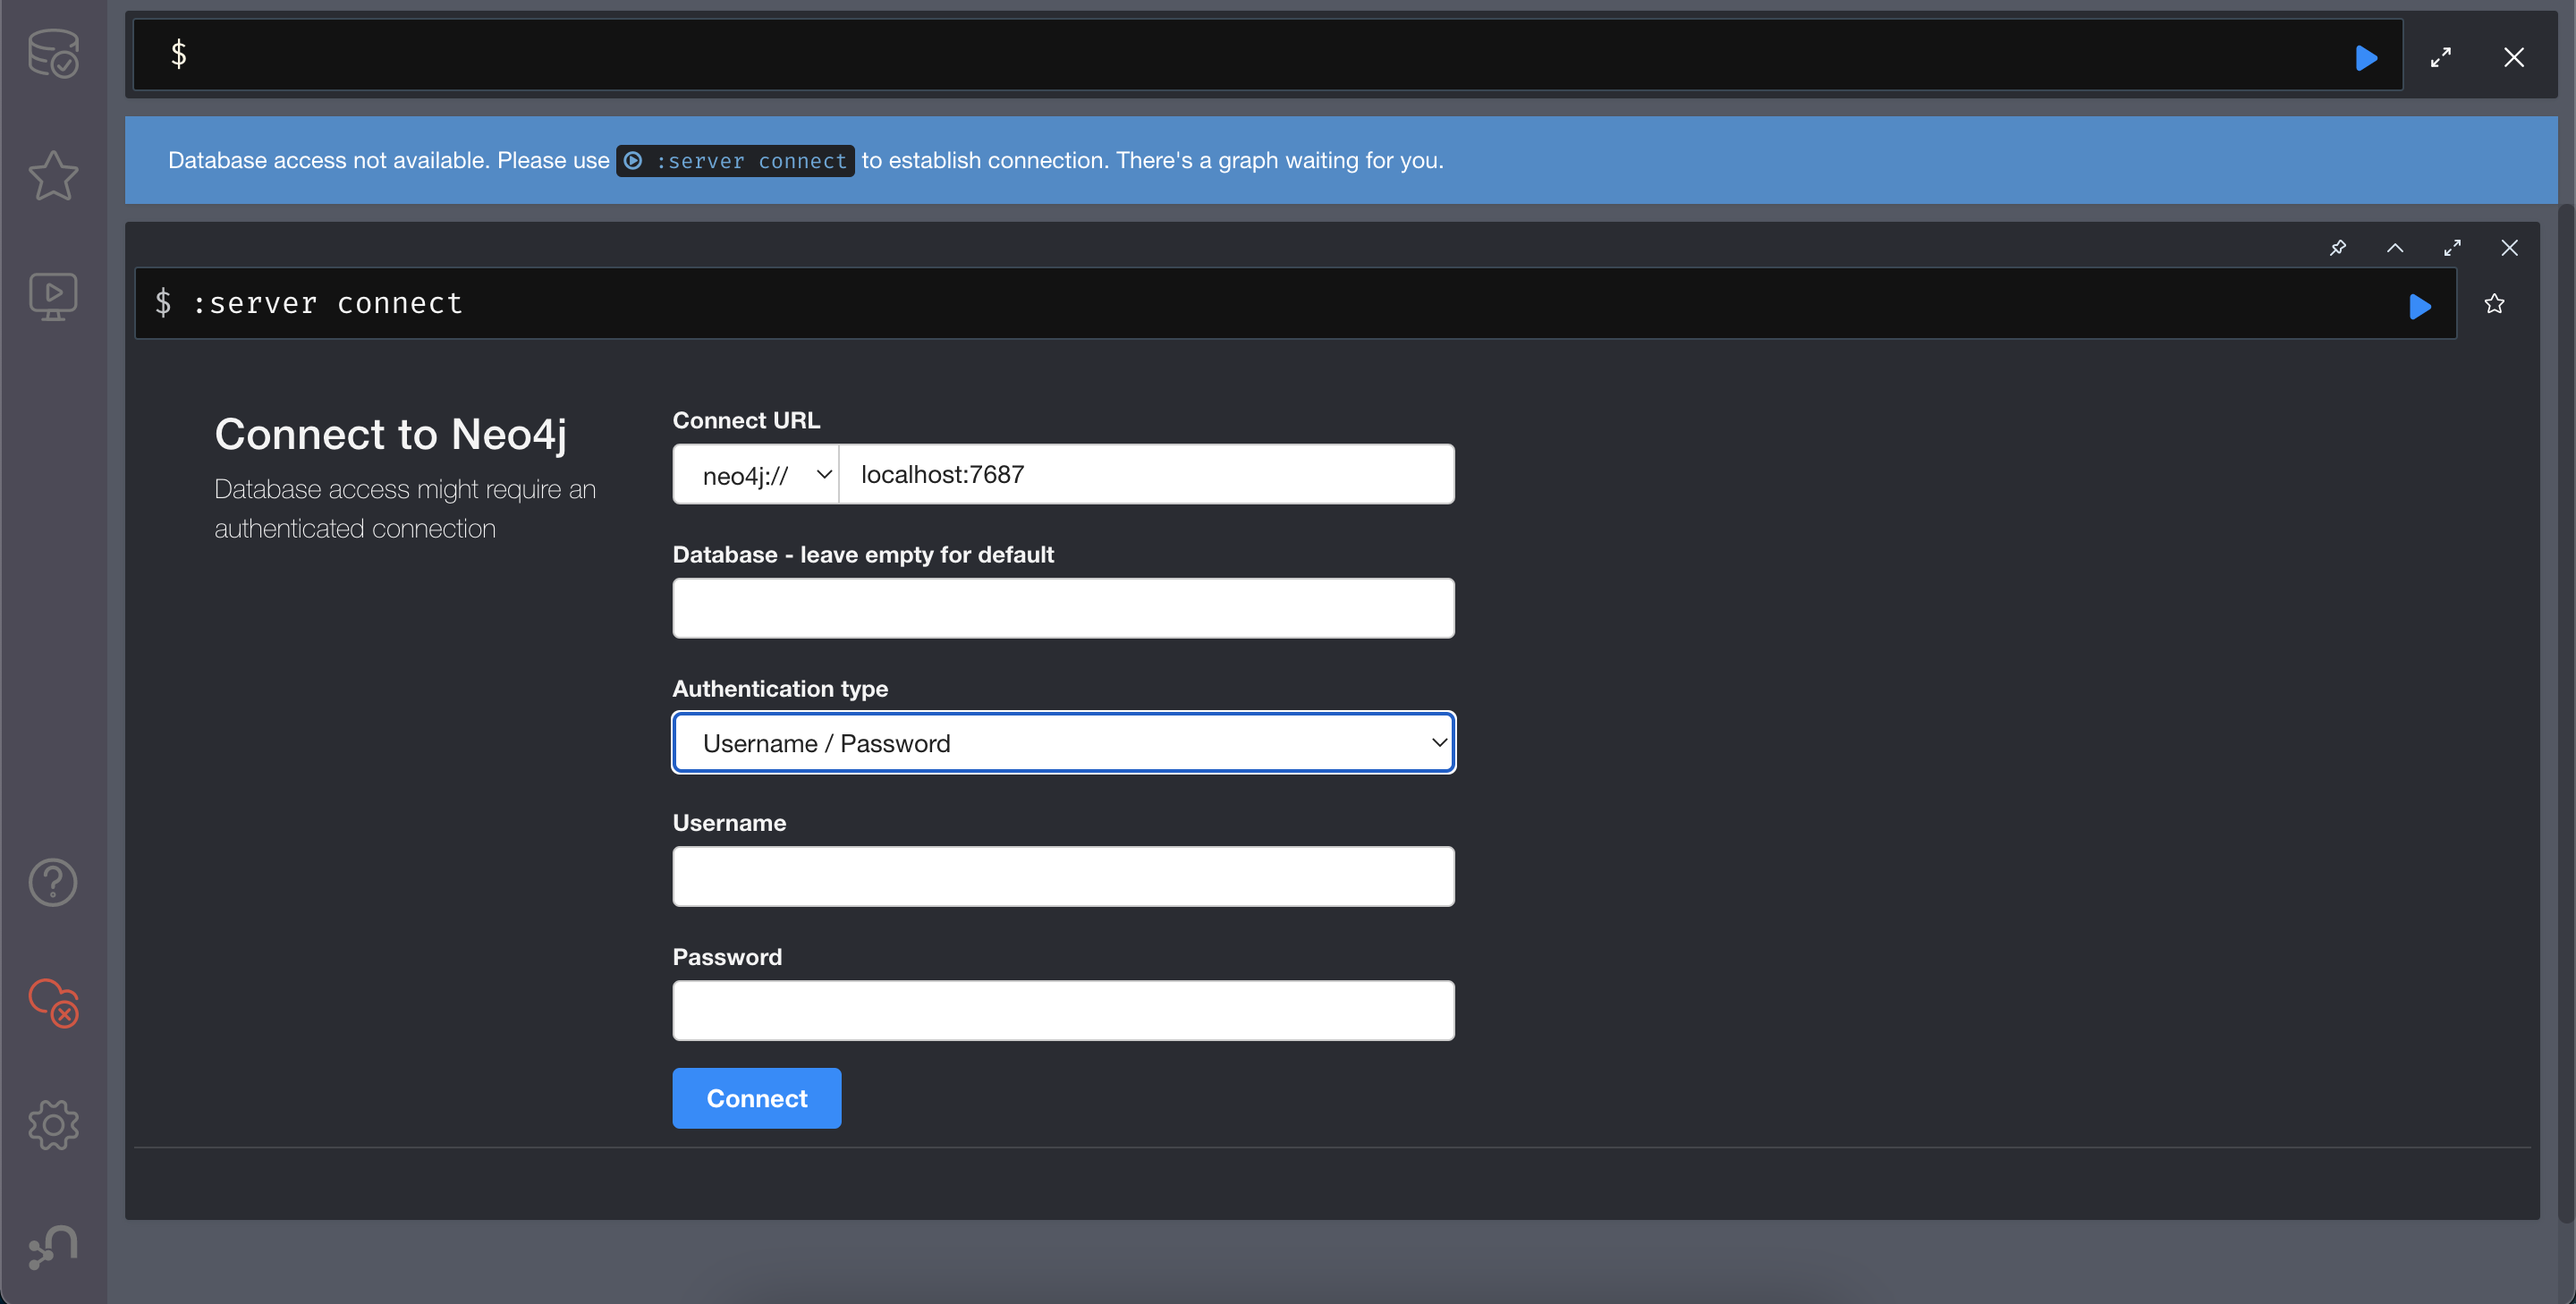
Task: Rerun the :server connect command
Action: (2419, 306)
